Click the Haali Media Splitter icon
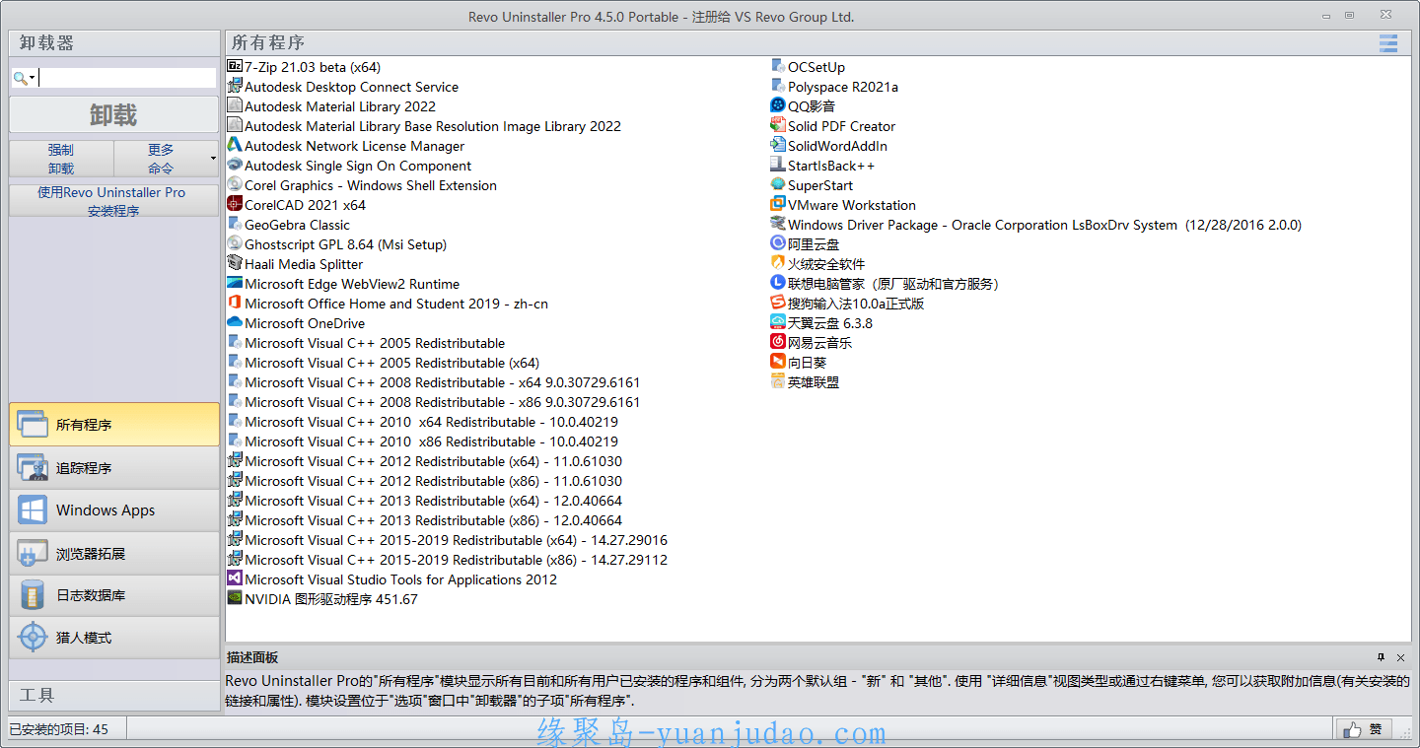Viewport: 1420px width, 748px height. pos(235,263)
